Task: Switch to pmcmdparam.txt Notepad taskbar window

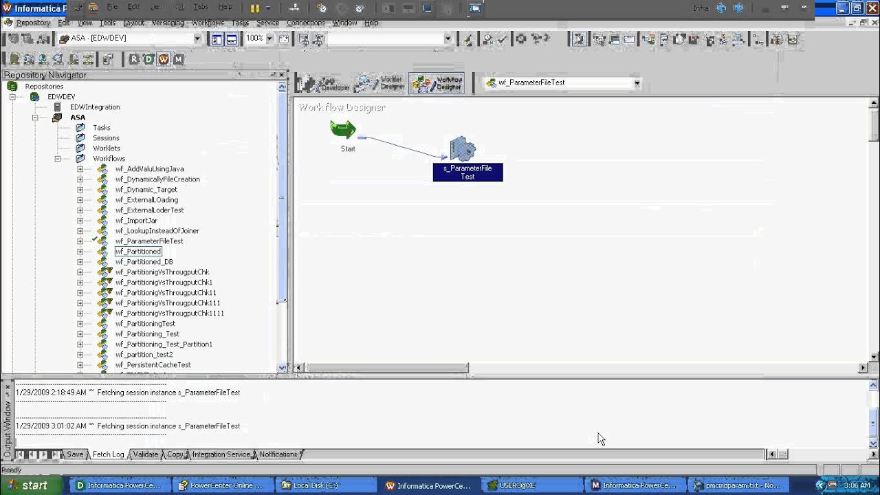Action: (738, 485)
